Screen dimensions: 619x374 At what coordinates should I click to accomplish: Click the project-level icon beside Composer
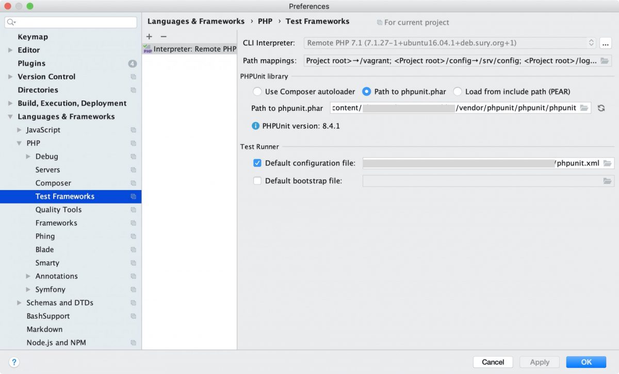(133, 183)
